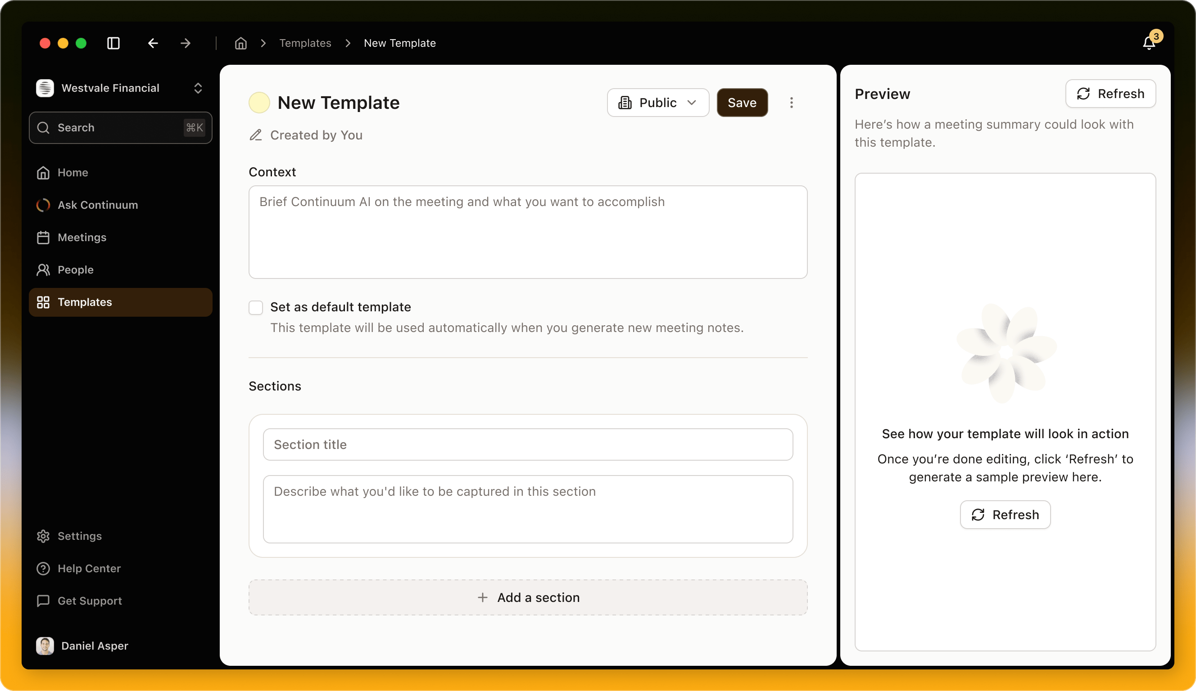The height and width of the screenshot is (691, 1196).
Task: Click the New Template breadcrumb text
Action: point(399,43)
